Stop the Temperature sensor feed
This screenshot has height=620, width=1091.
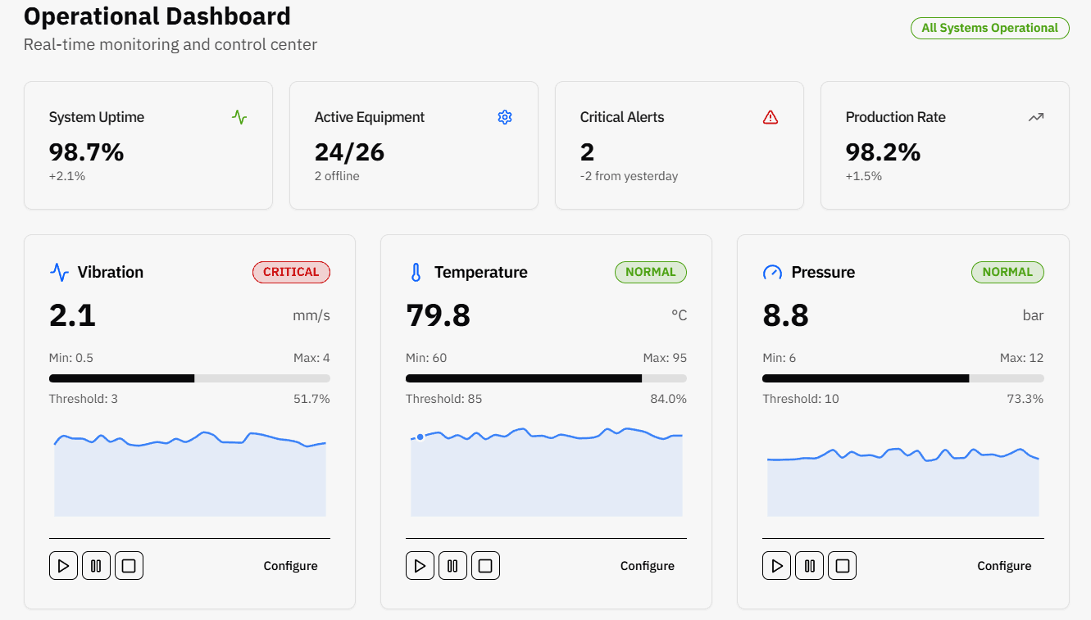pyautogui.click(x=485, y=566)
